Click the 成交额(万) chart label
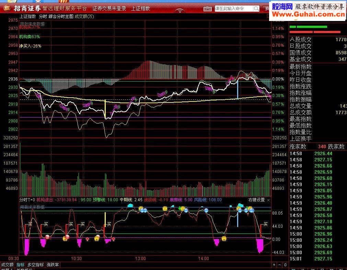Image resolution: width=347 pixels, height=270 pixels. (84, 17)
